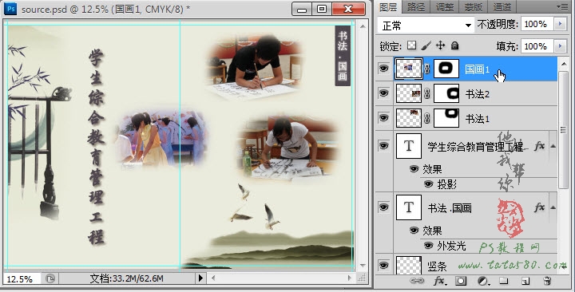Click the 填充 fill value field
Image resolution: width=575 pixels, height=292 pixels.
[x=537, y=46]
